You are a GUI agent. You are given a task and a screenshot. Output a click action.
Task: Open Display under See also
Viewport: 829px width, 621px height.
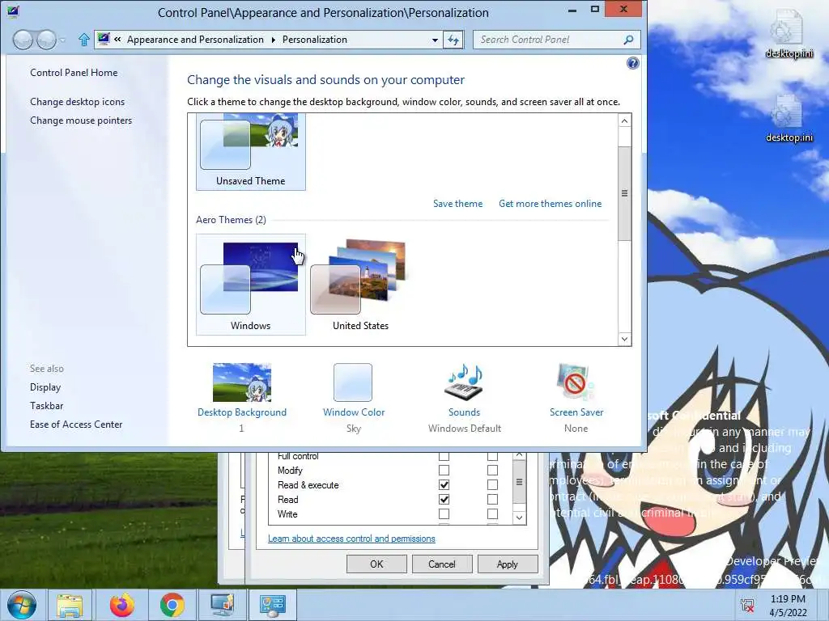coord(45,387)
